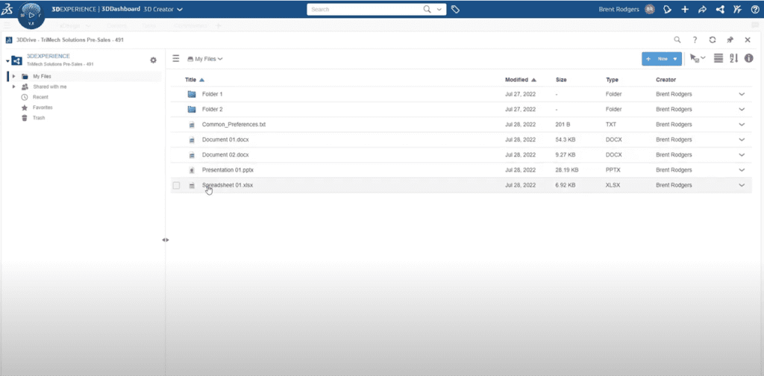Select Document 01.docx file name

coord(225,140)
